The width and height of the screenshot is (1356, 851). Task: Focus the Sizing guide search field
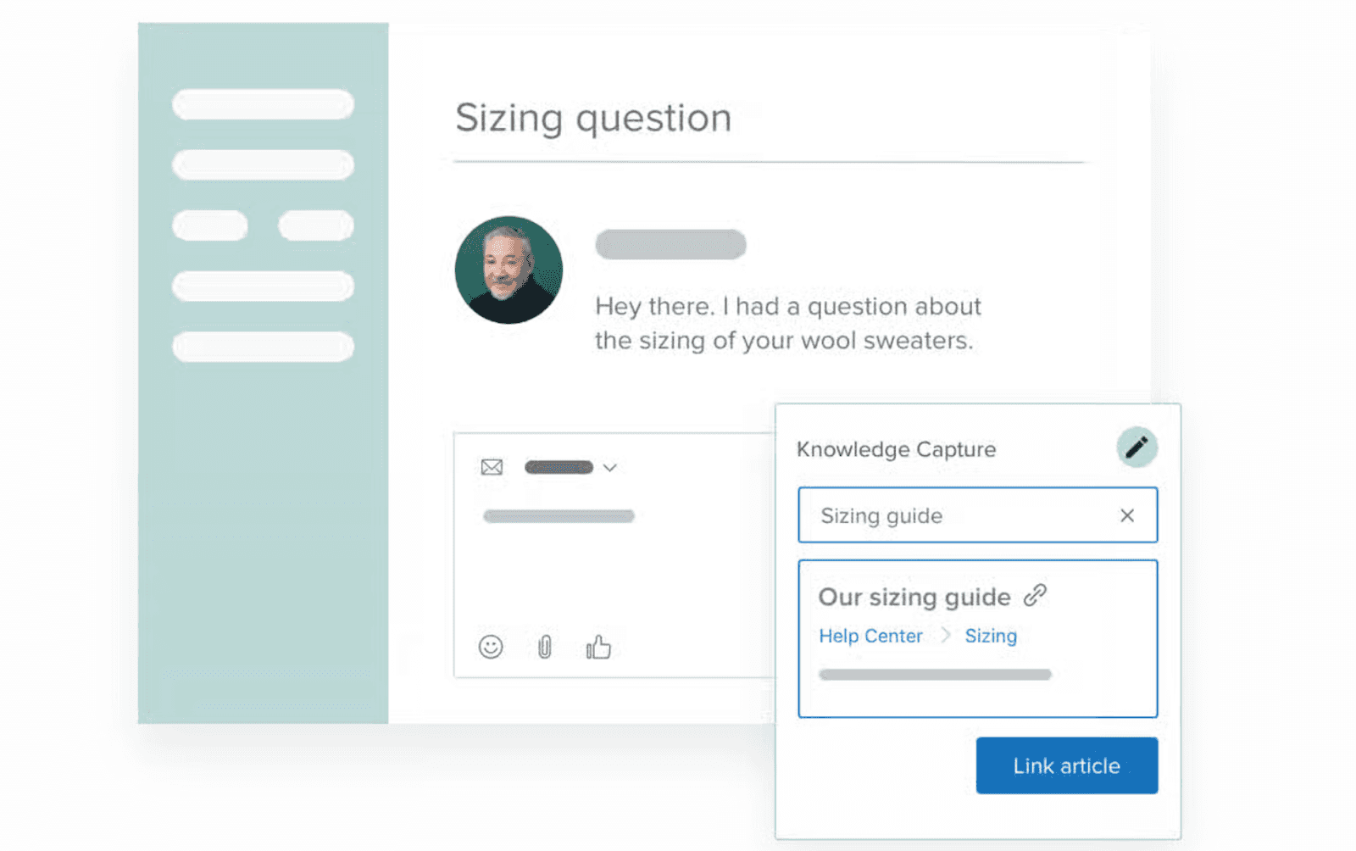point(932,514)
